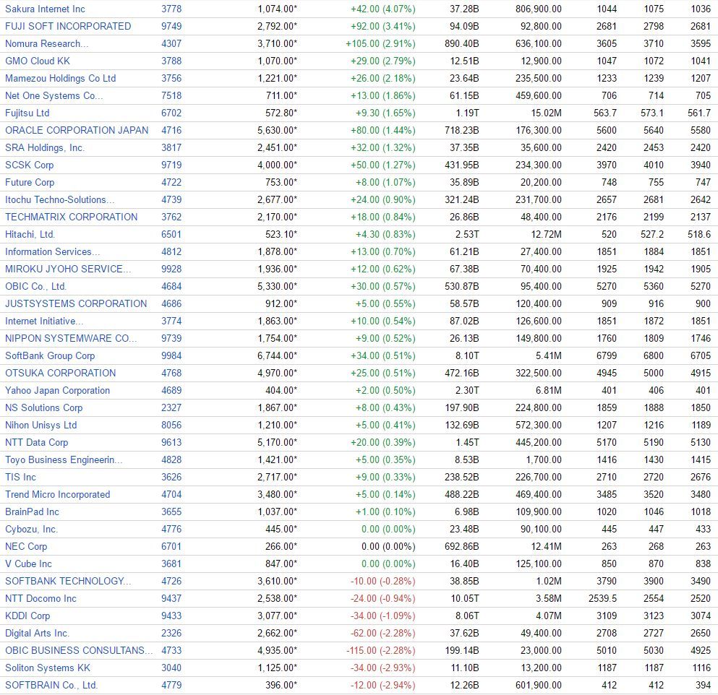This screenshot has width=718, height=695.
Task: Select price 5,630.00 for Oracle Japan
Action: (277, 130)
